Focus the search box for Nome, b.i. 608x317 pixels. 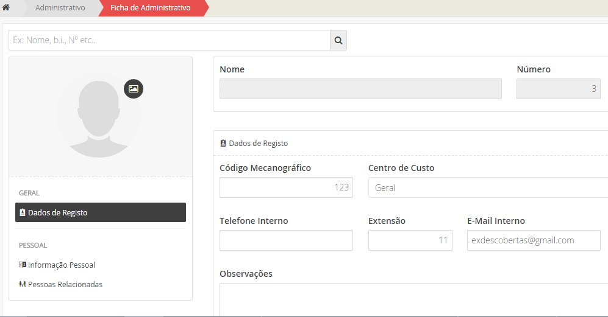(x=169, y=41)
